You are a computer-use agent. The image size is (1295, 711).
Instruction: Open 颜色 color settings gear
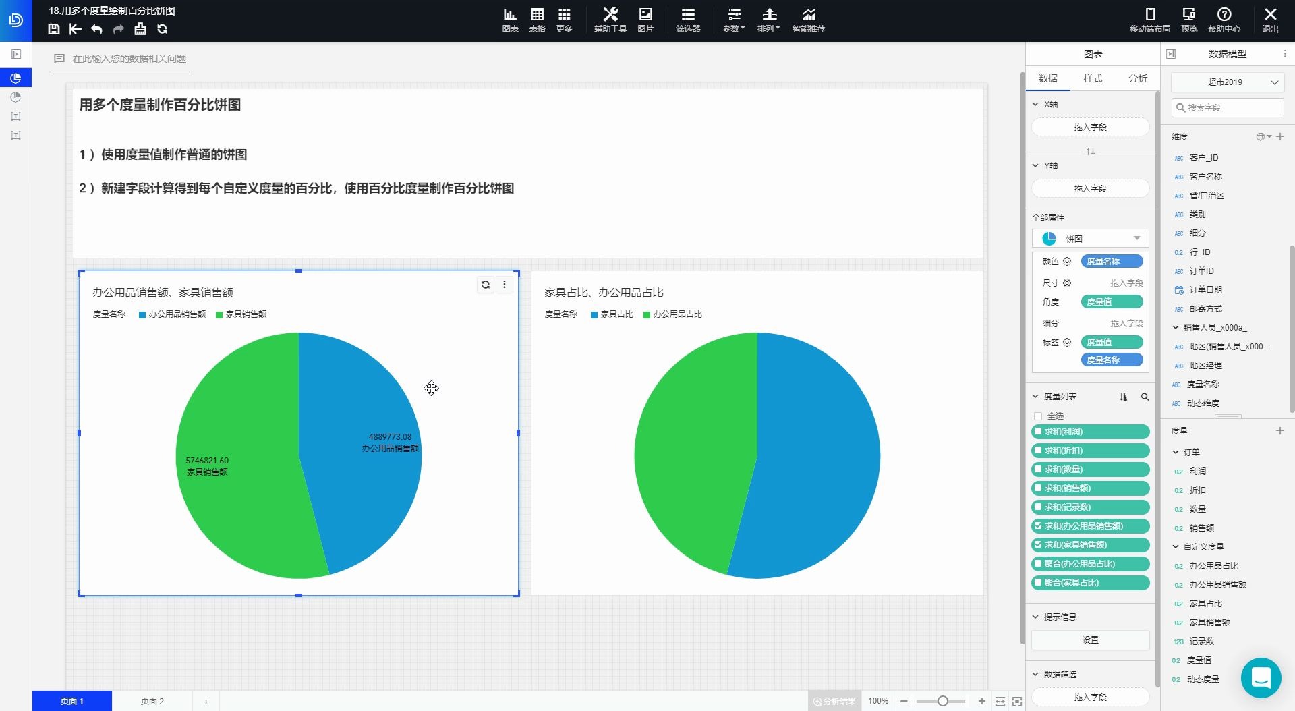tap(1067, 261)
